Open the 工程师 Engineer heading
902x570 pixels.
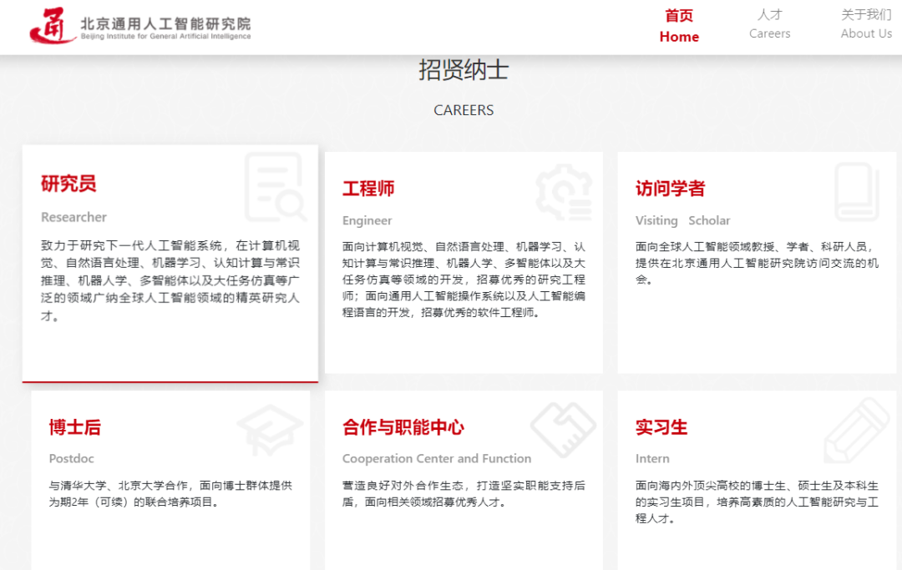point(368,189)
